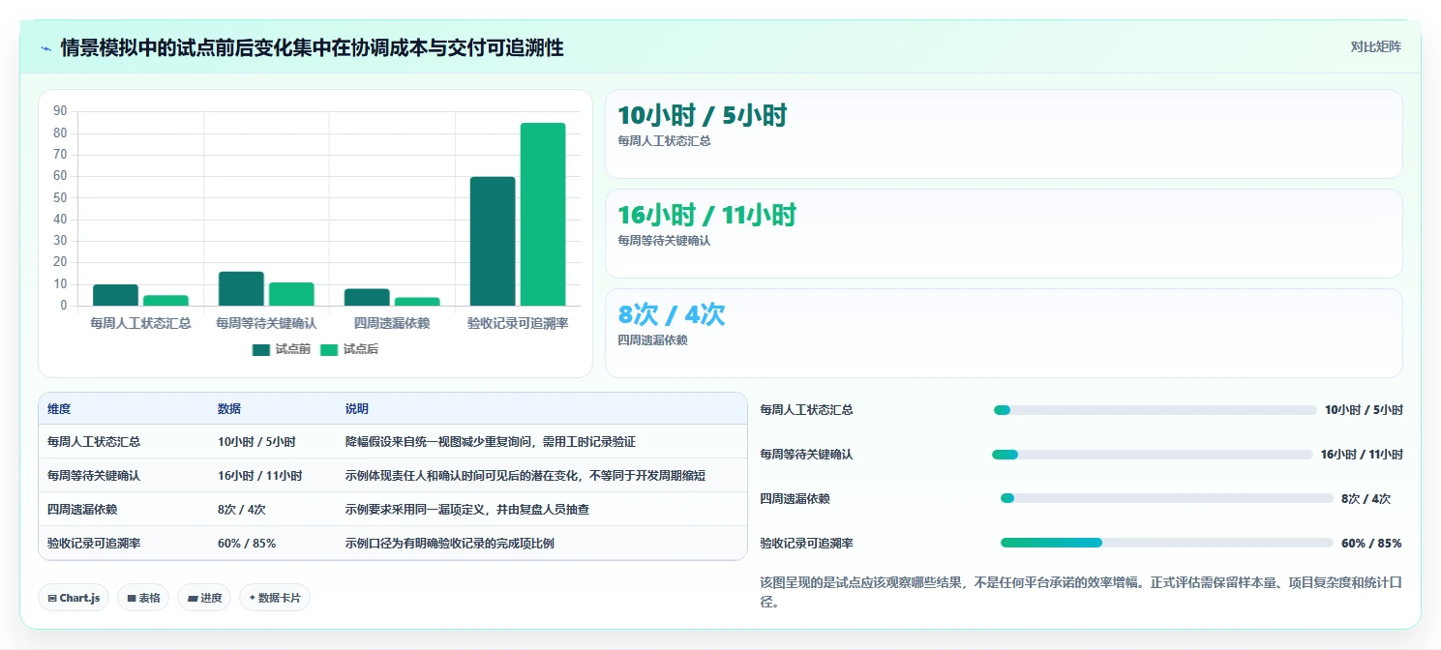Image resolution: width=1441 pixels, height=650 pixels.
Task: Click the 数据 table column header
Action: pos(229,409)
